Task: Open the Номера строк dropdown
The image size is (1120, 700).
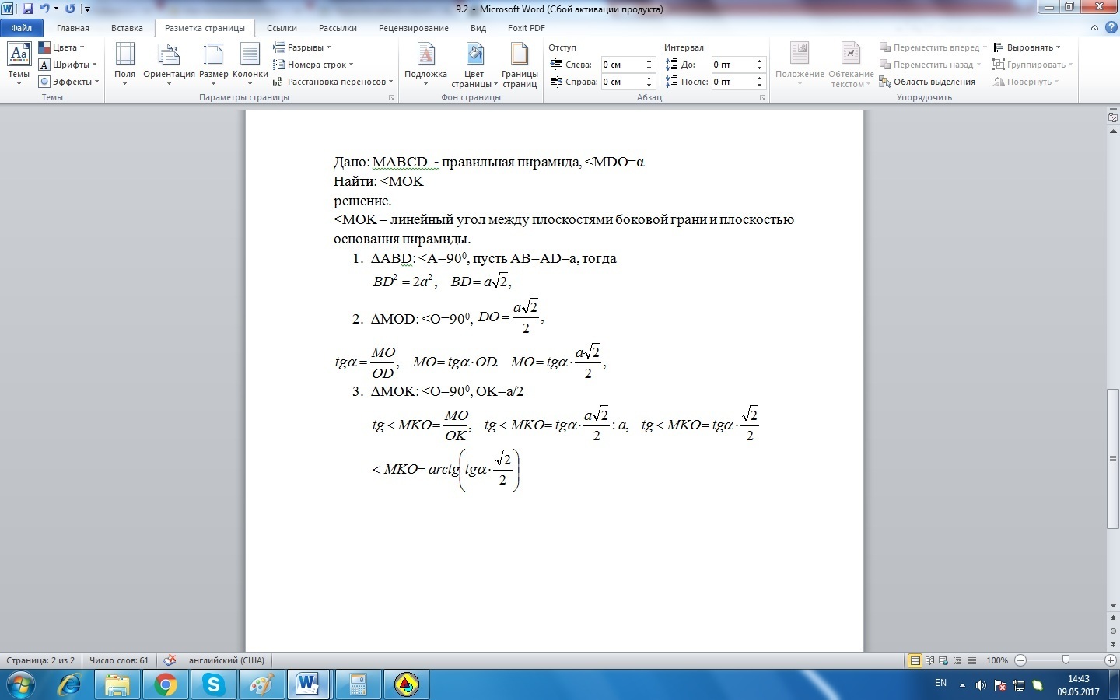Action: click(313, 65)
